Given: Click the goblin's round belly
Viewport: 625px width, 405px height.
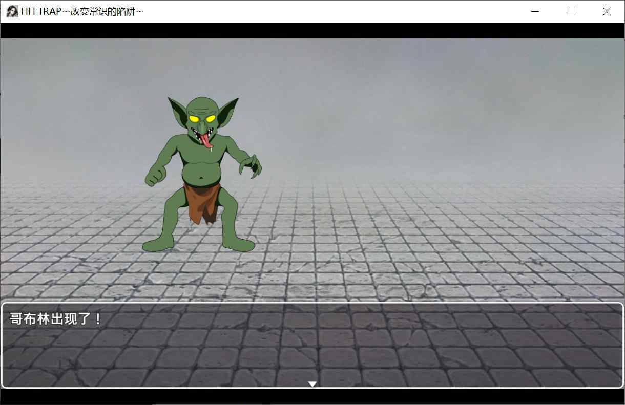Looking at the screenshot, I should 203,168.
